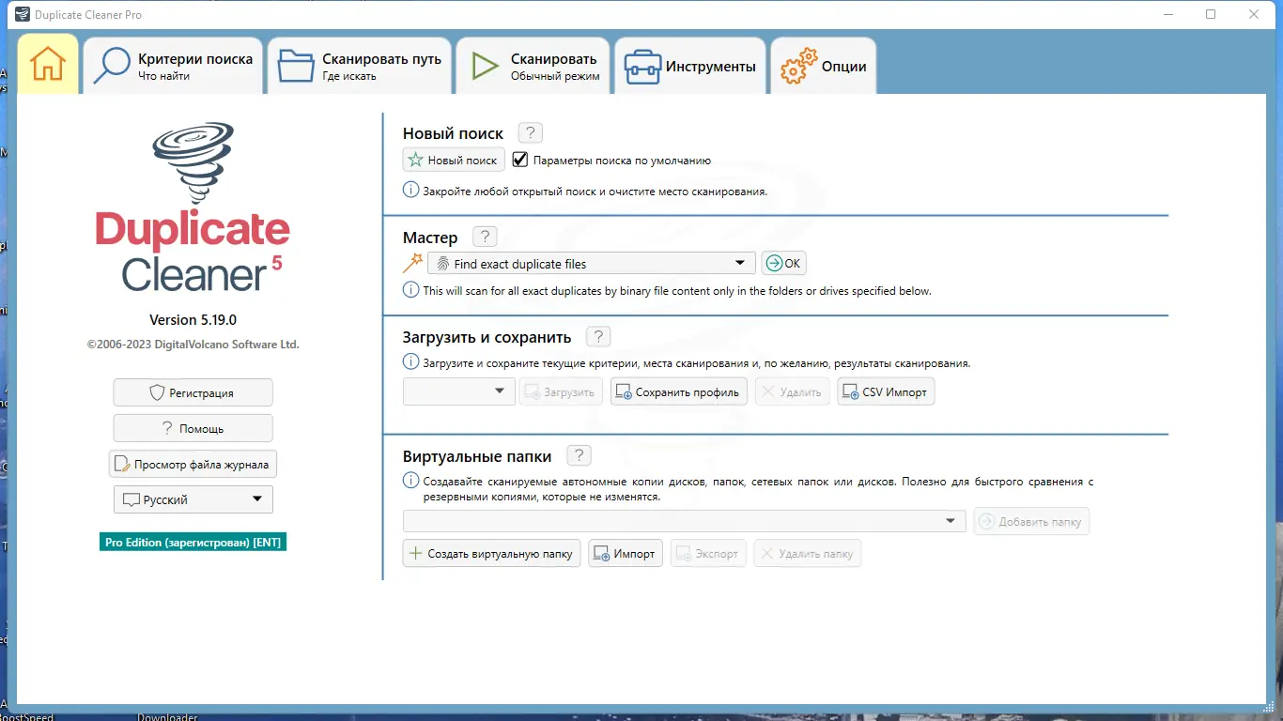Click the info icon below Новый поиск
The width and height of the screenshot is (1283, 721).
(410, 189)
